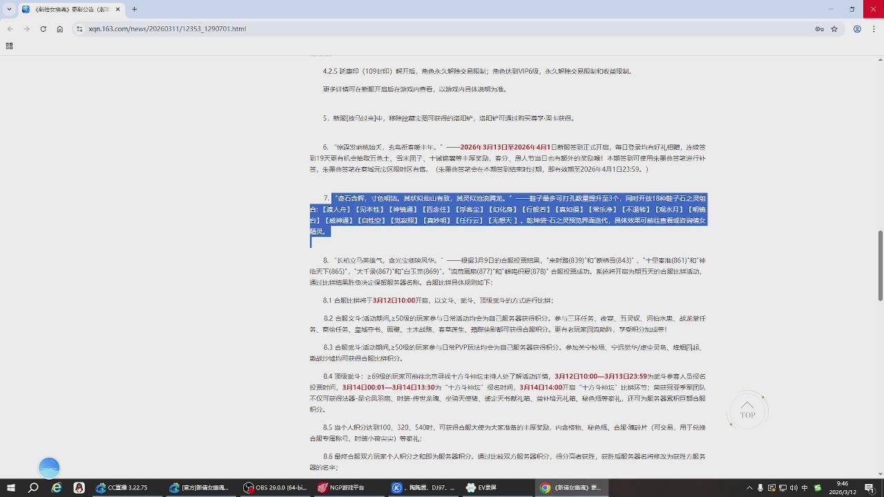Viewport: 884px width, 497px height.
Task: Click the site information icon in address bar
Action: (x=79, y=29)
